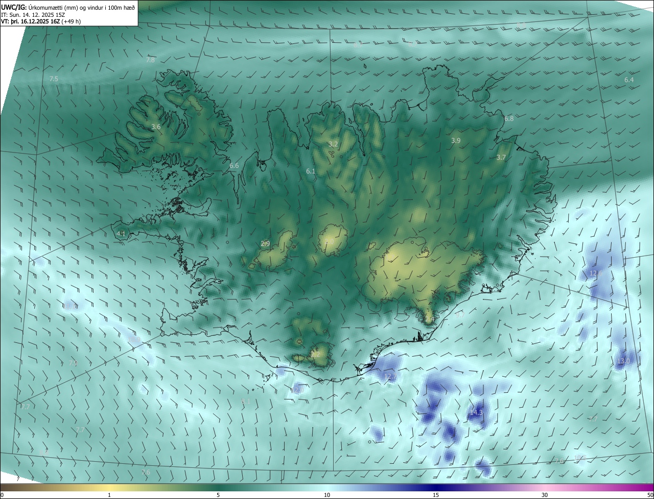Click the 30 tick label on the color scale

[x=545, y=495]
